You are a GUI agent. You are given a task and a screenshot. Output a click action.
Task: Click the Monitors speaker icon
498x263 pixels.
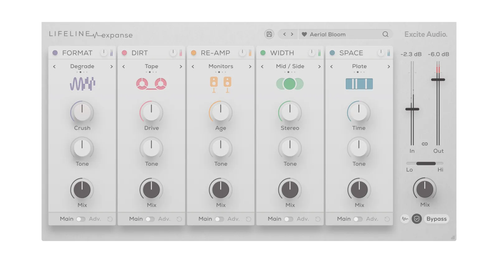click(x=221, y=84)
